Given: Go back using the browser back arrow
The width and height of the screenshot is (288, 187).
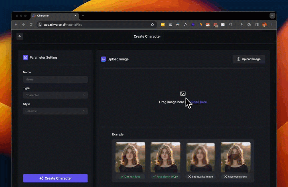Looking at the screenshot, I should point(16,25).
